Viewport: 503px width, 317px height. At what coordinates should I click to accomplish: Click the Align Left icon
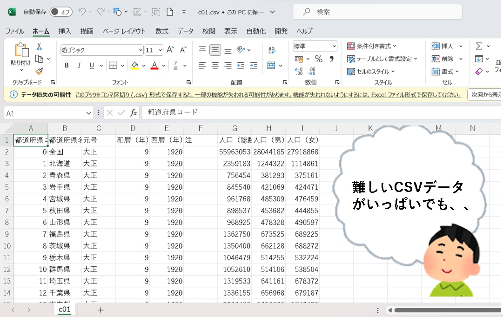click(202, 66)
